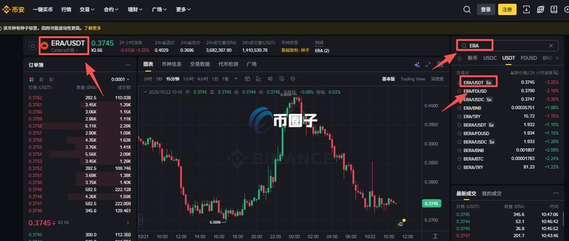Clear the ERA search field
Image resolution: width=569 pixels, height=241 pixels.
[551, 46]
